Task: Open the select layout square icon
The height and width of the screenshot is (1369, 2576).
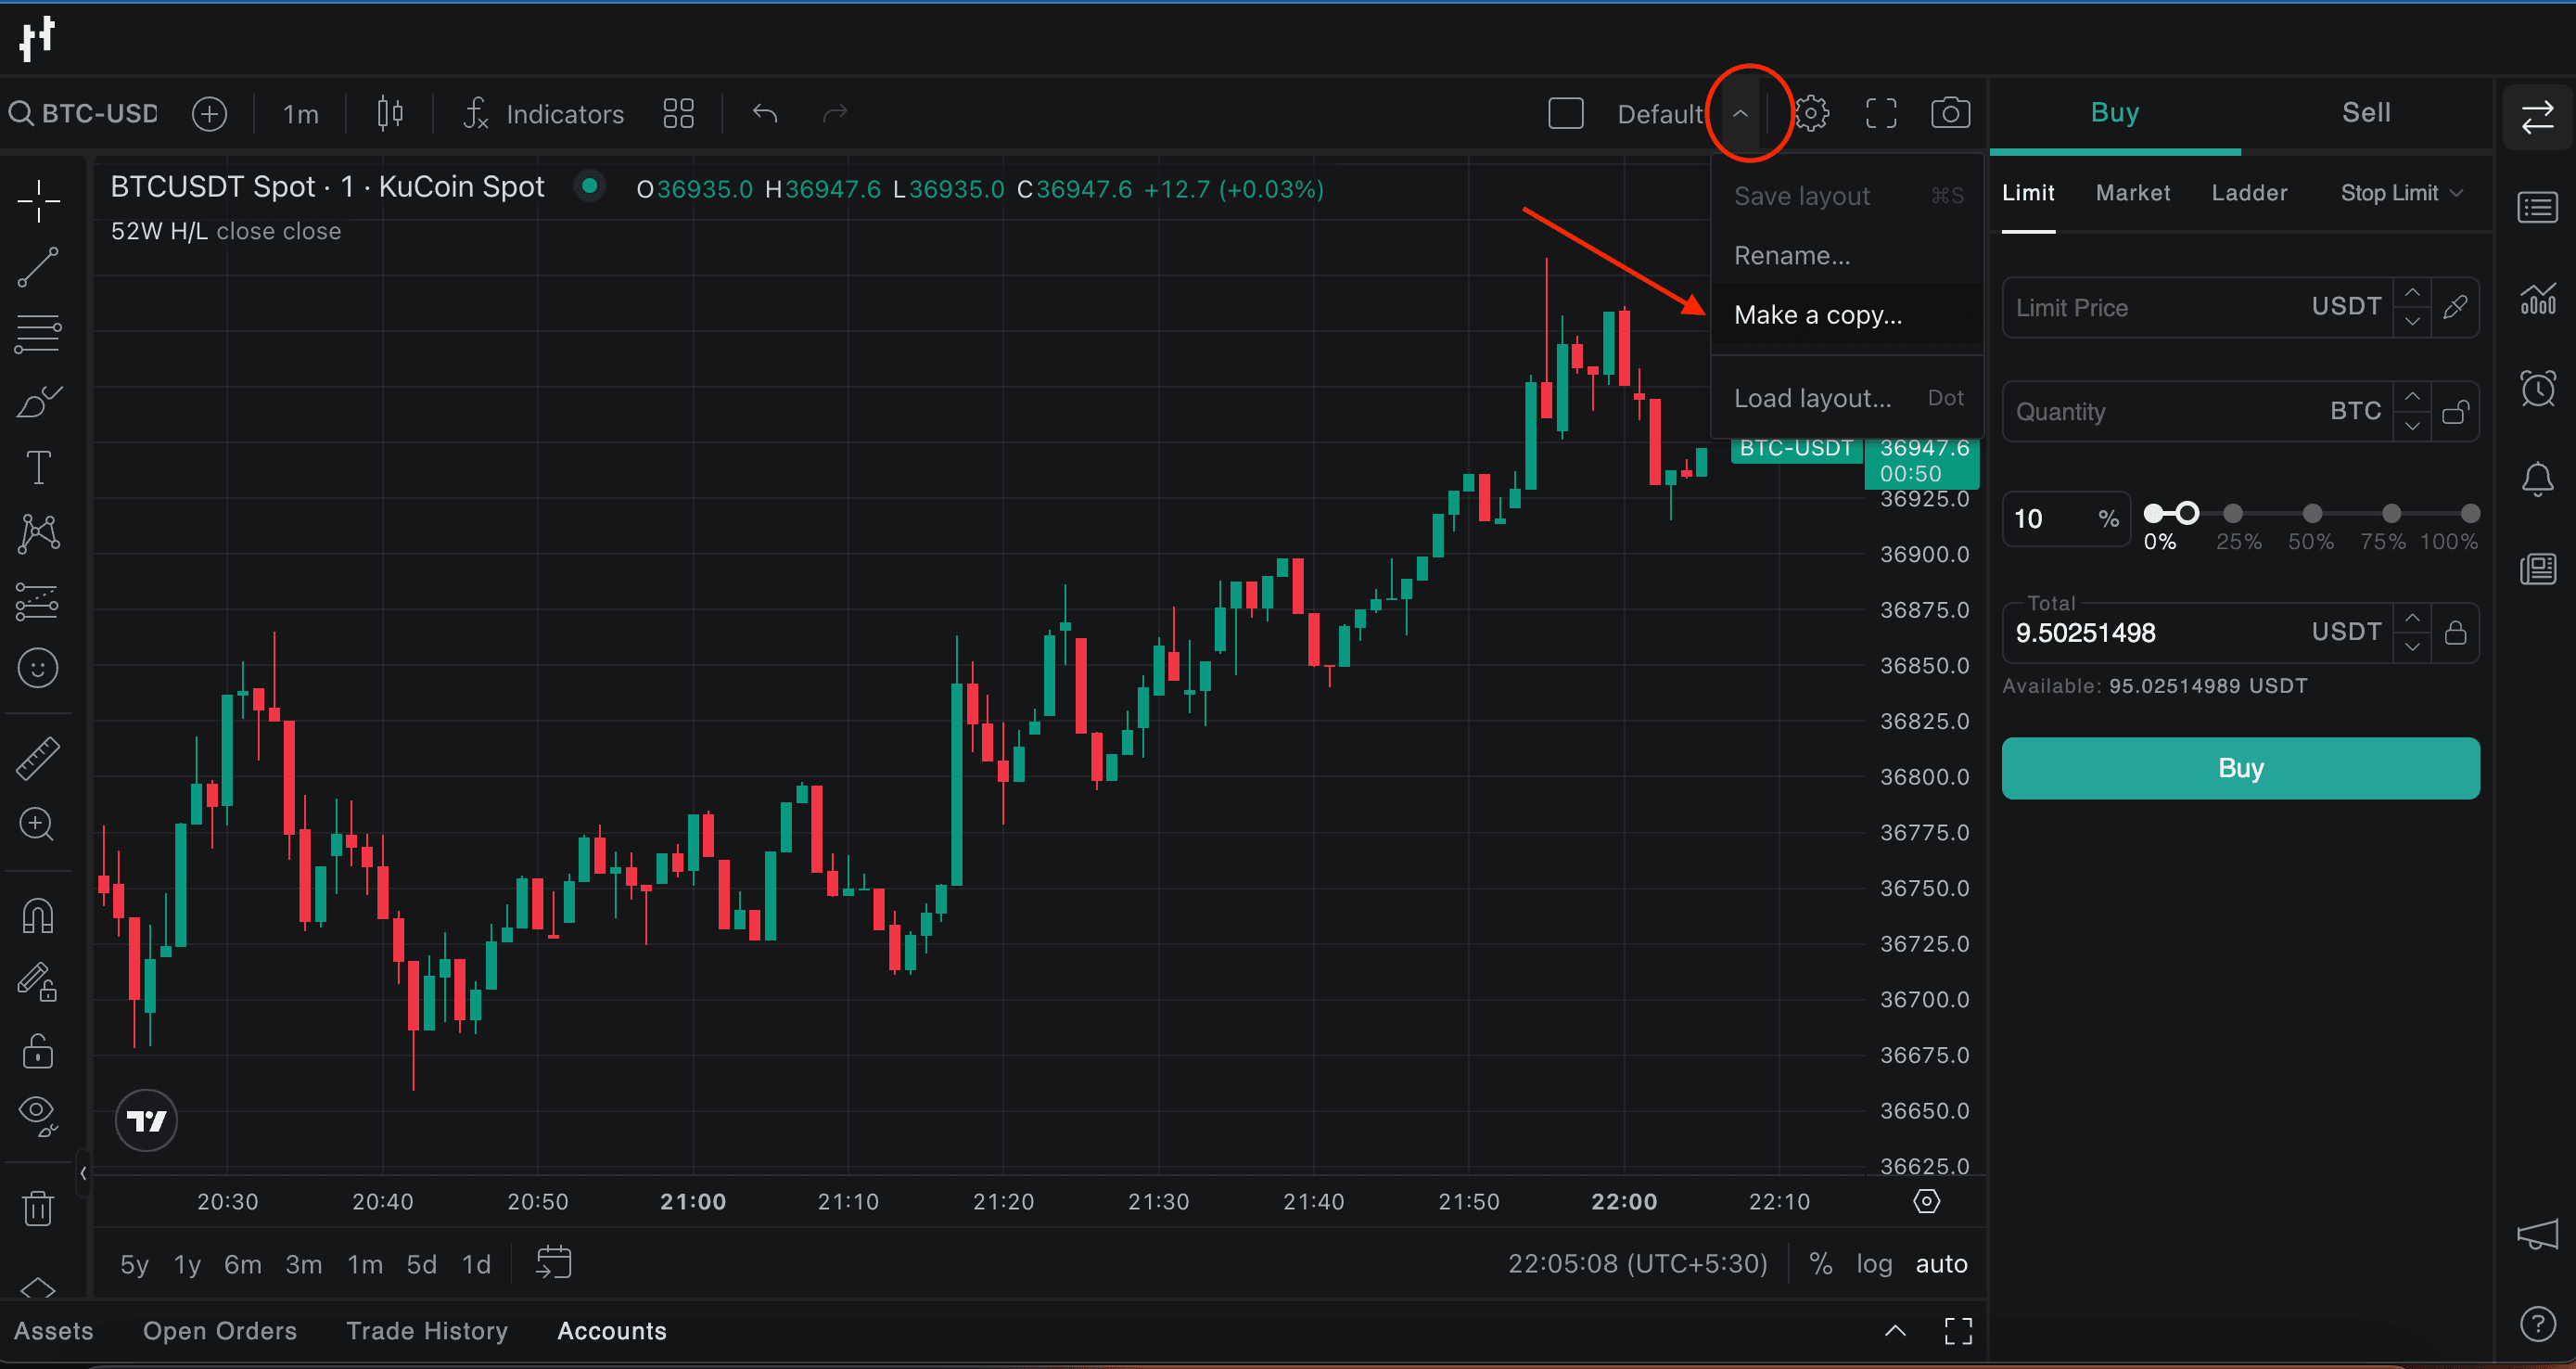Action: point(1566,113)
